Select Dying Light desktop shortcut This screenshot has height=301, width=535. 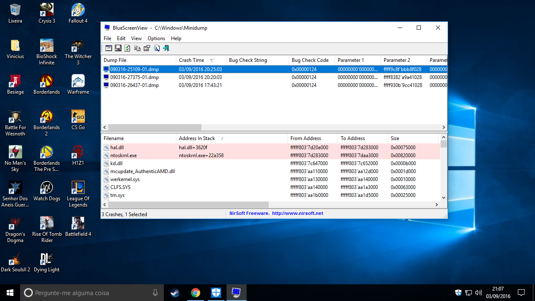pyautogui.click(x=47, y=262)
